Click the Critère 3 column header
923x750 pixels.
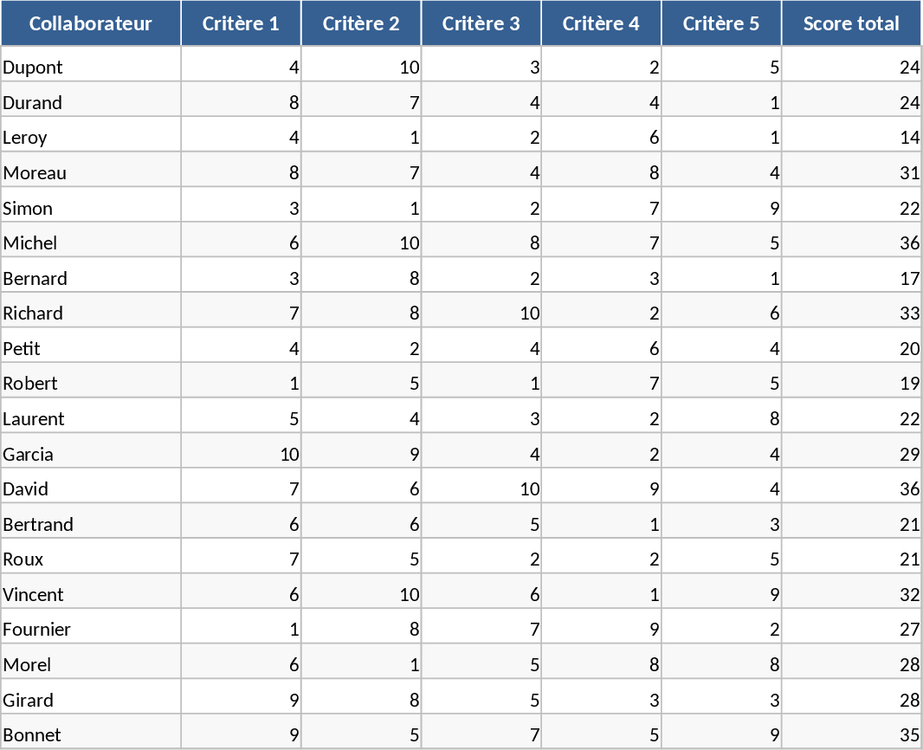tap(481, 23)
